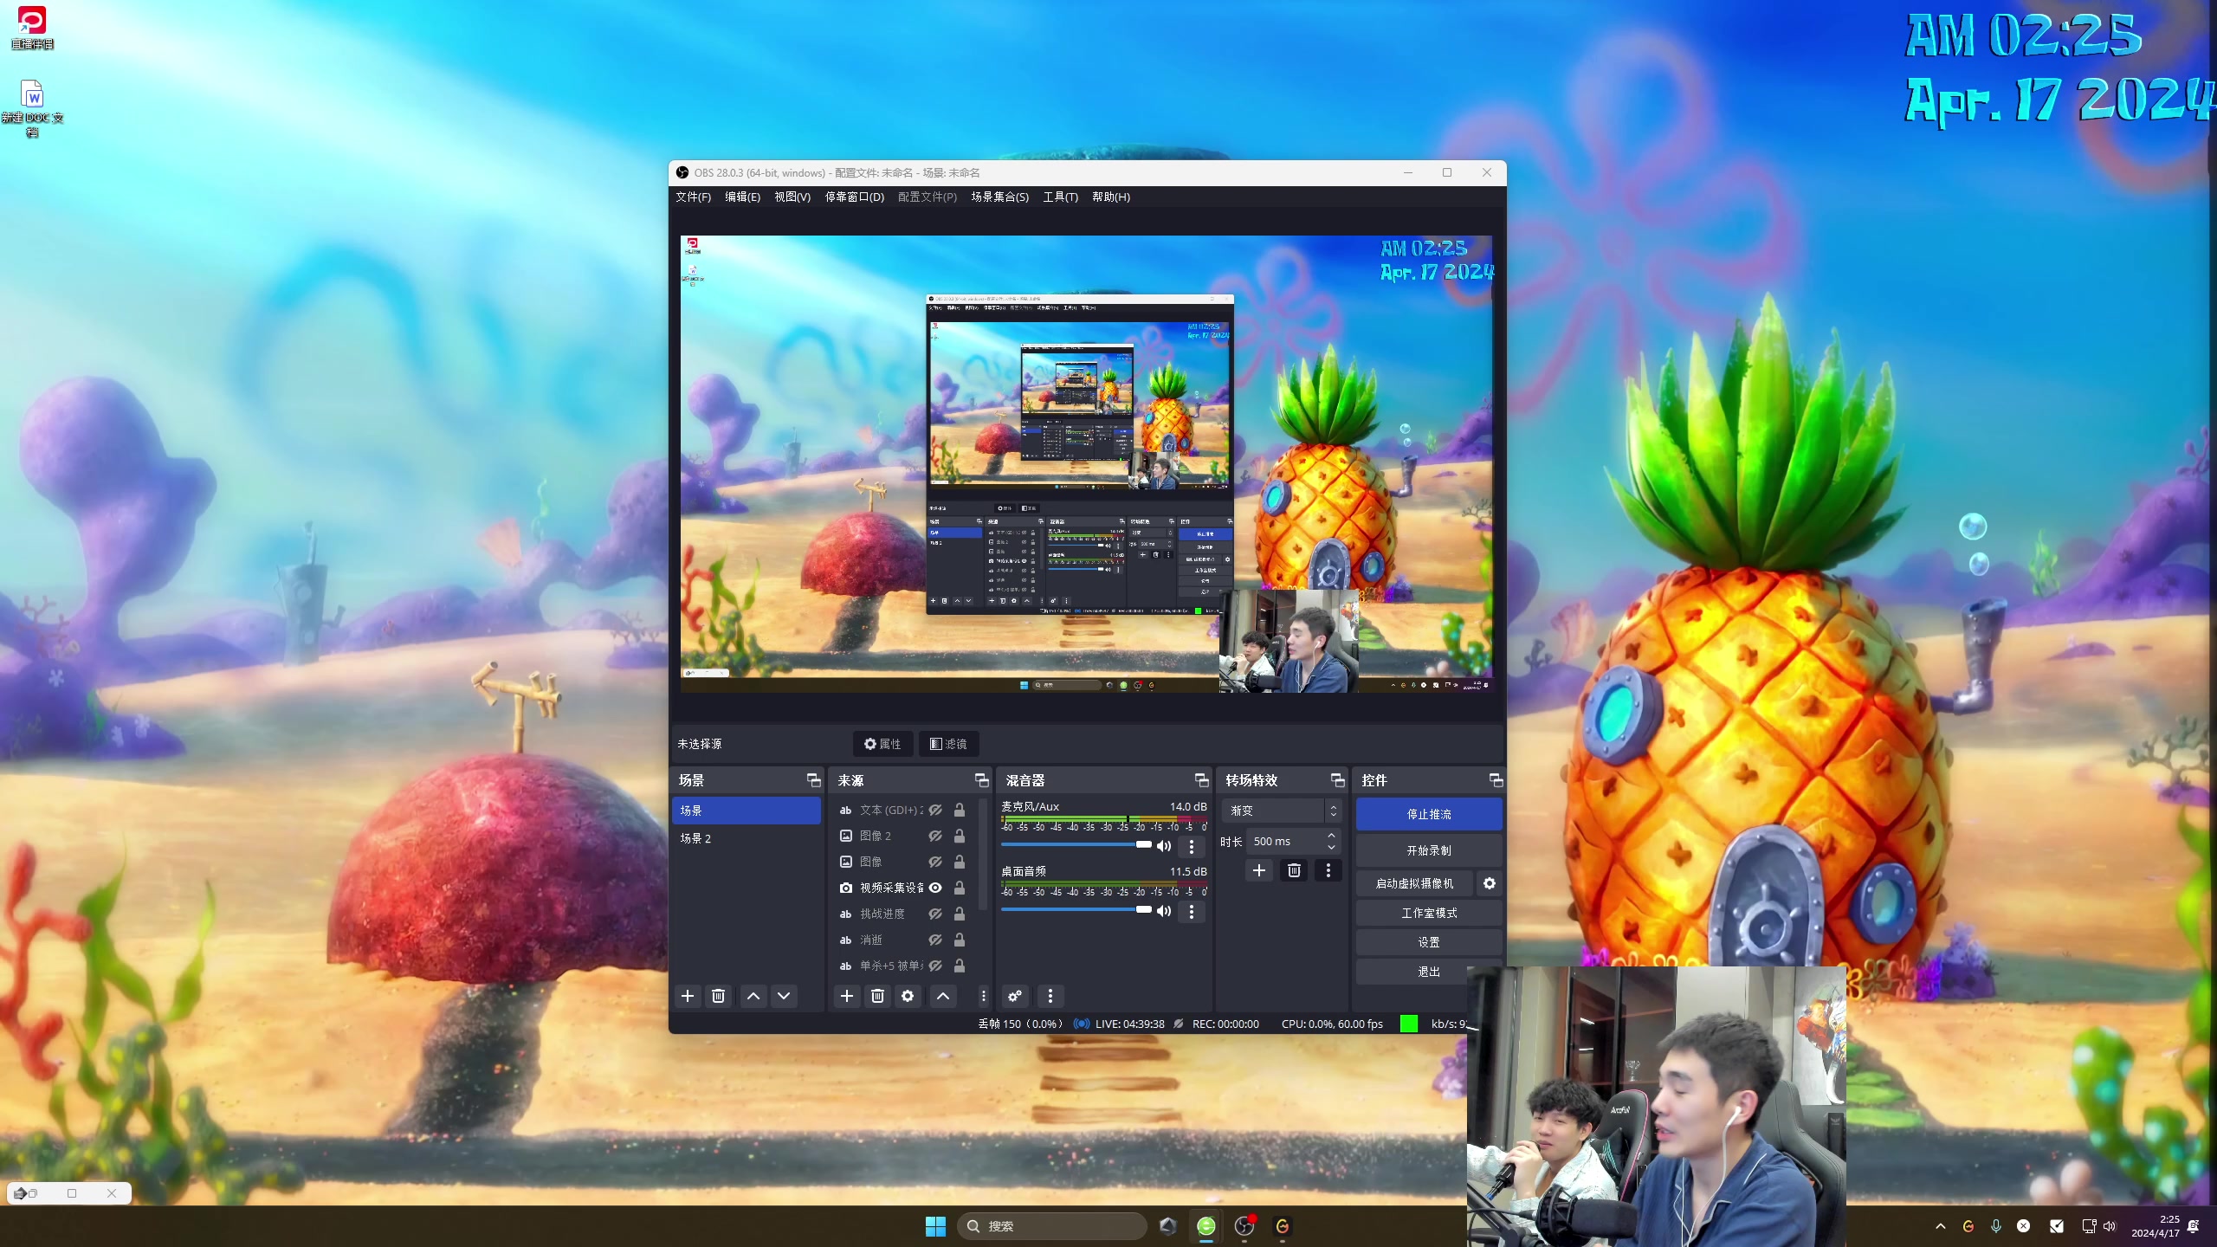The height and width of the screenshot is (1247, 2217).
Task: Toggle lock on 视频采集设备 source
Action: (960, 888)
